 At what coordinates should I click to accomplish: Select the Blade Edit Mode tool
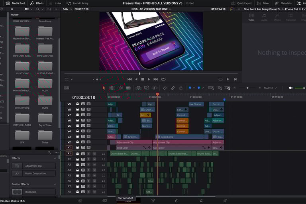click(x=128, y=88)
